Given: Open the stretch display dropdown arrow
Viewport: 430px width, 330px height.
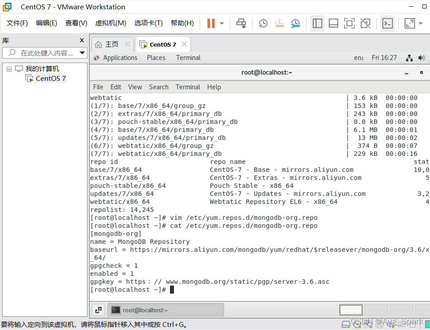Looking at the screenshot, I should pos(421,24).
